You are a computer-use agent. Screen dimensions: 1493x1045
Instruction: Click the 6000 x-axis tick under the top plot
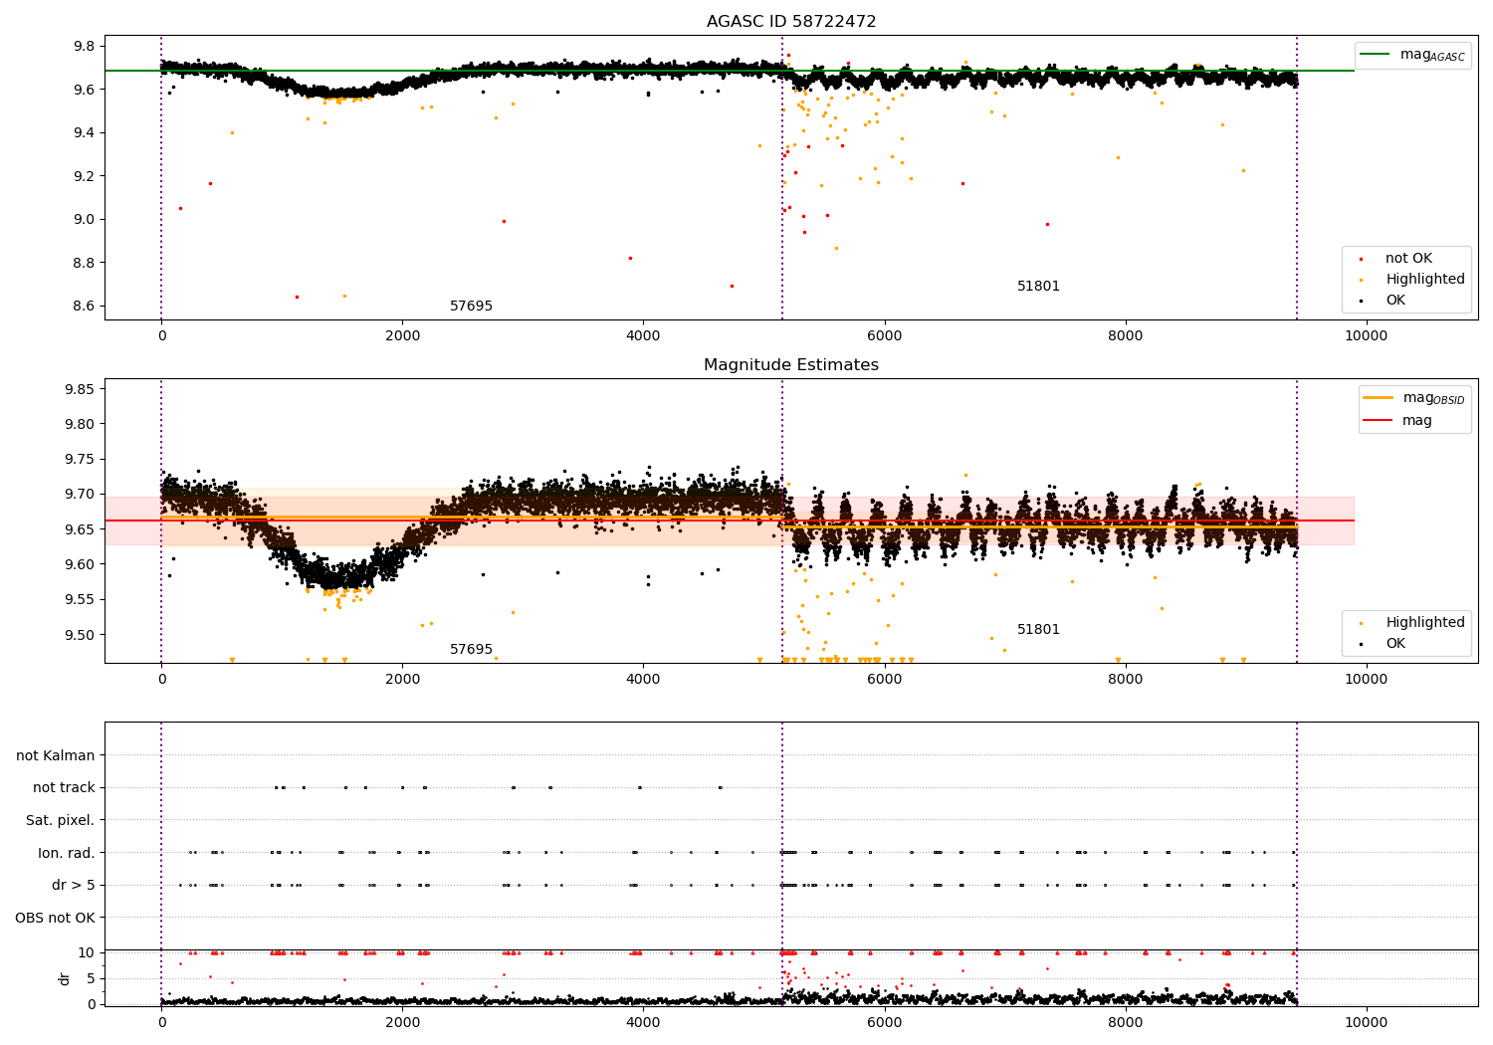[884, 336]
